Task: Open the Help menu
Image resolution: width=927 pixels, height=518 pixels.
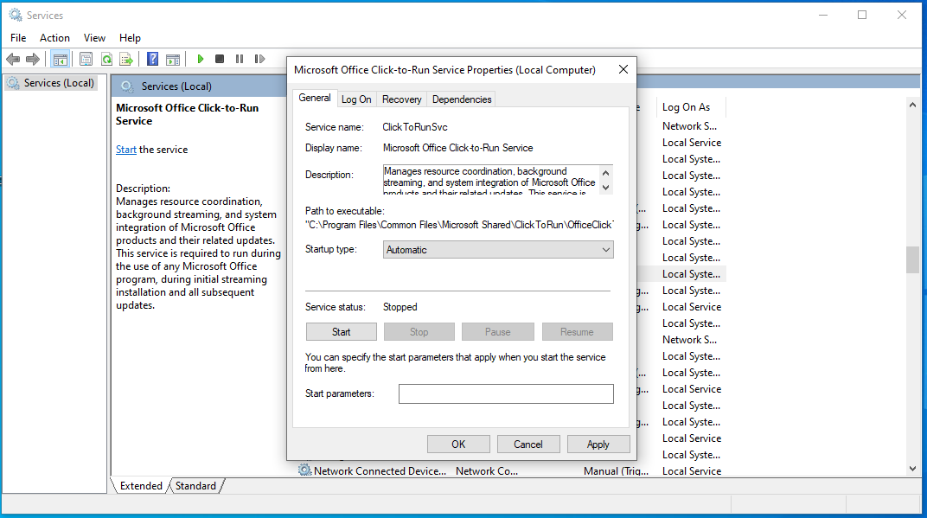Action: [x=130, y=38]
